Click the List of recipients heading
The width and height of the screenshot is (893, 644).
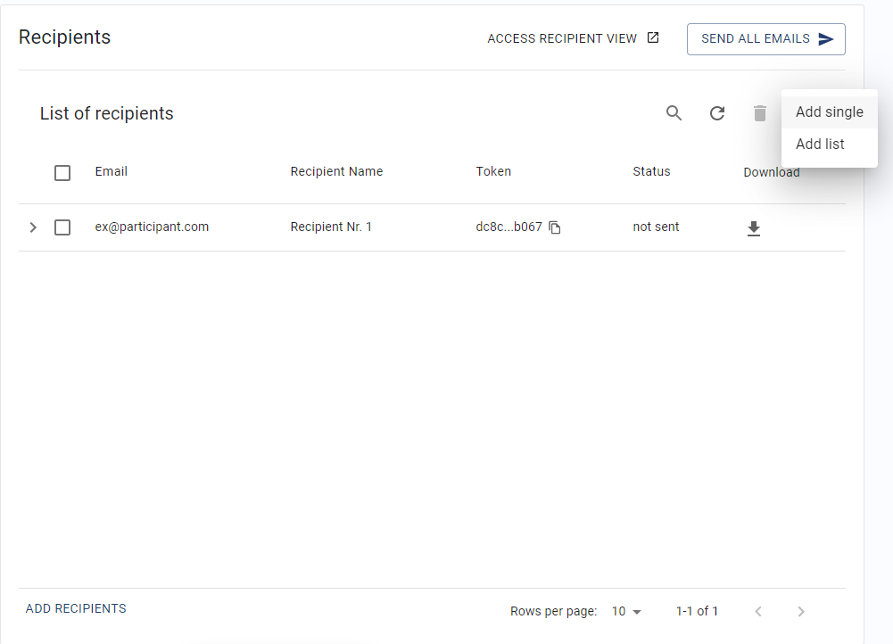pyautogui.click(x=106, y=113)
